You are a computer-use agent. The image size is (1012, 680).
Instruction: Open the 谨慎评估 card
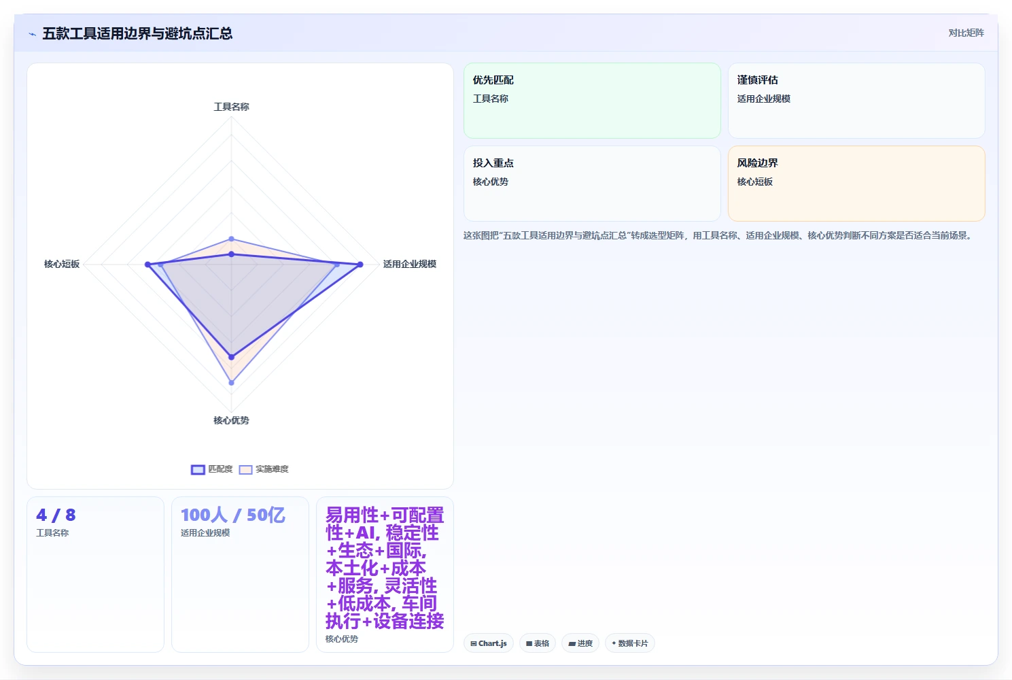[x=856, y=101]
